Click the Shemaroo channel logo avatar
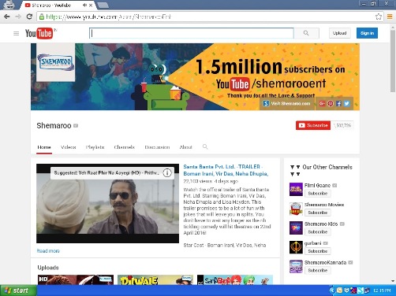 55,63
